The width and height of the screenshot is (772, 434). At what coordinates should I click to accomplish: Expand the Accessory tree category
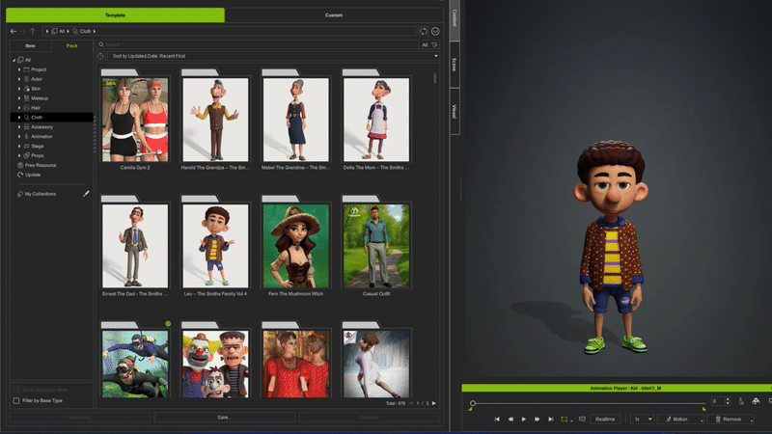19,127
